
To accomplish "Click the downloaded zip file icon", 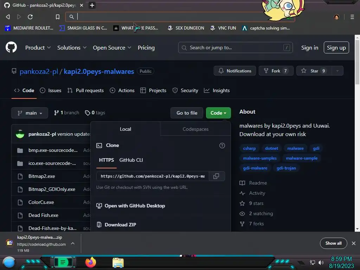I will tap(9, 243).
